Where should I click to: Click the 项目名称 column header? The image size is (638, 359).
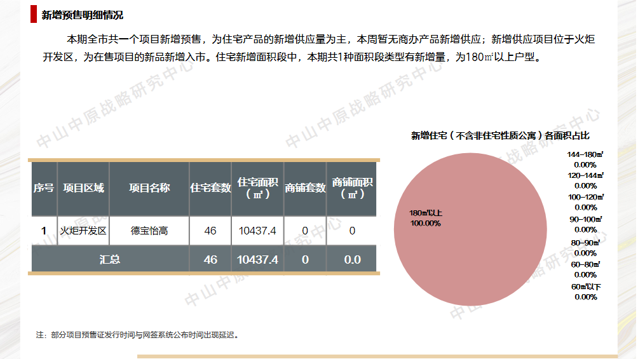pos(149,188)
